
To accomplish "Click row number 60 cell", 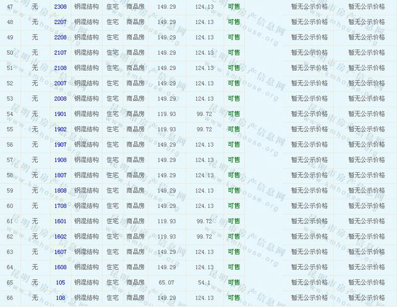I will [9, 206].
